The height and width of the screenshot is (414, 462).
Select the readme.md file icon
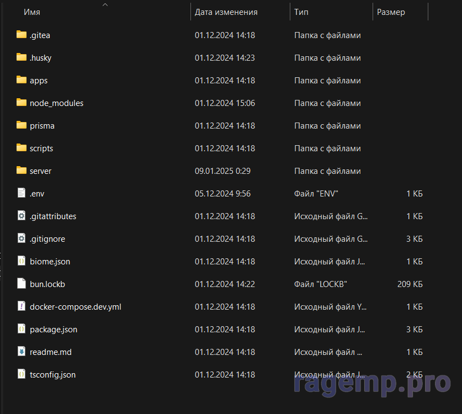pyautogui.click(x=22, y=352)
